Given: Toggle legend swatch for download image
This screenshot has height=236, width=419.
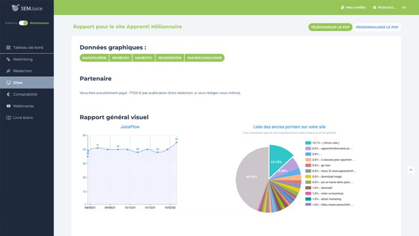Looking at the screenshot, I should (x=308, y=176).
